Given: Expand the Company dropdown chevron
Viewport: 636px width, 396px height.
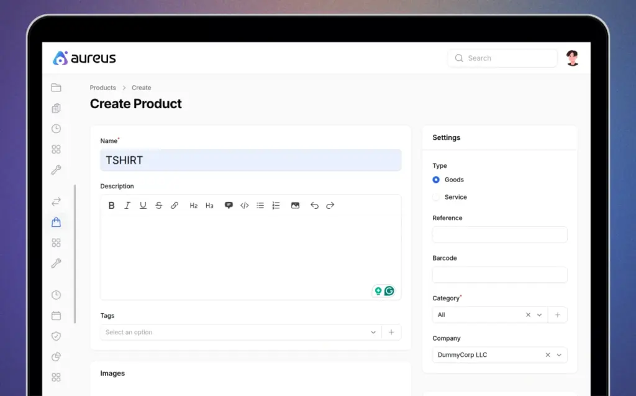Looking at the screenshot, I should pyautogui.click(x=560, y=355).
